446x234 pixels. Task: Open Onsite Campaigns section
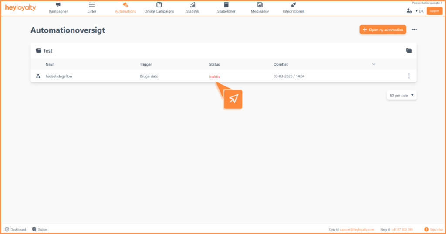[x=159, y=8]
